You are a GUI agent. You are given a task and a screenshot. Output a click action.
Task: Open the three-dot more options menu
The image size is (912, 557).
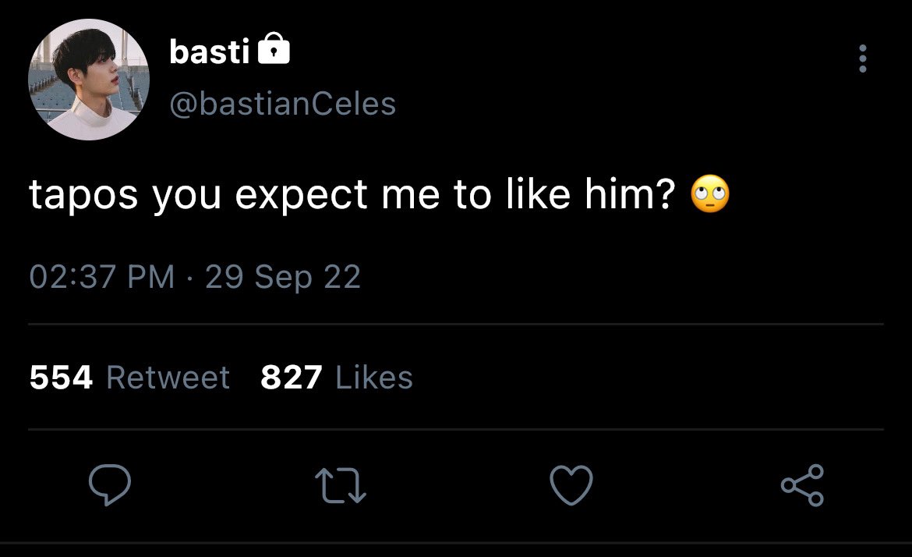pos(863,59)
